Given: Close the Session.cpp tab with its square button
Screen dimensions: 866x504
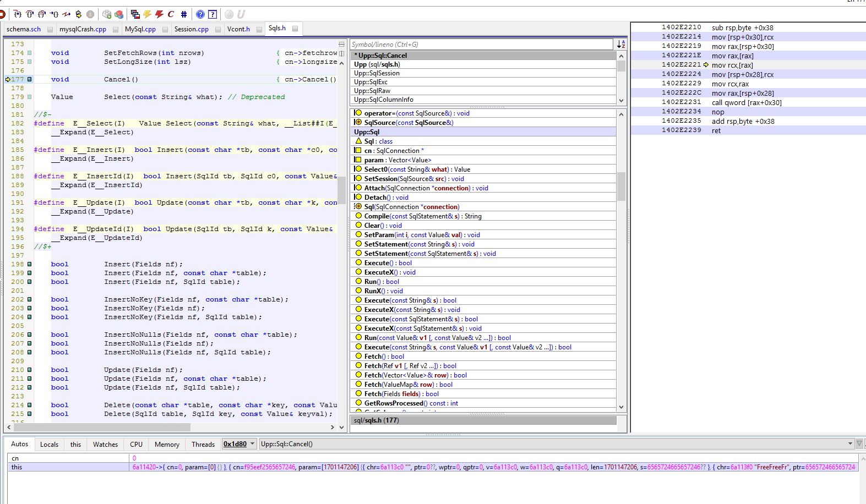Looking at the screenshot, I should (x=218, y=29).
